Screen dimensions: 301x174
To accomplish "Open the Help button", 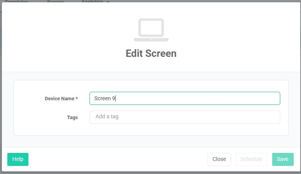I will (18, 159).
